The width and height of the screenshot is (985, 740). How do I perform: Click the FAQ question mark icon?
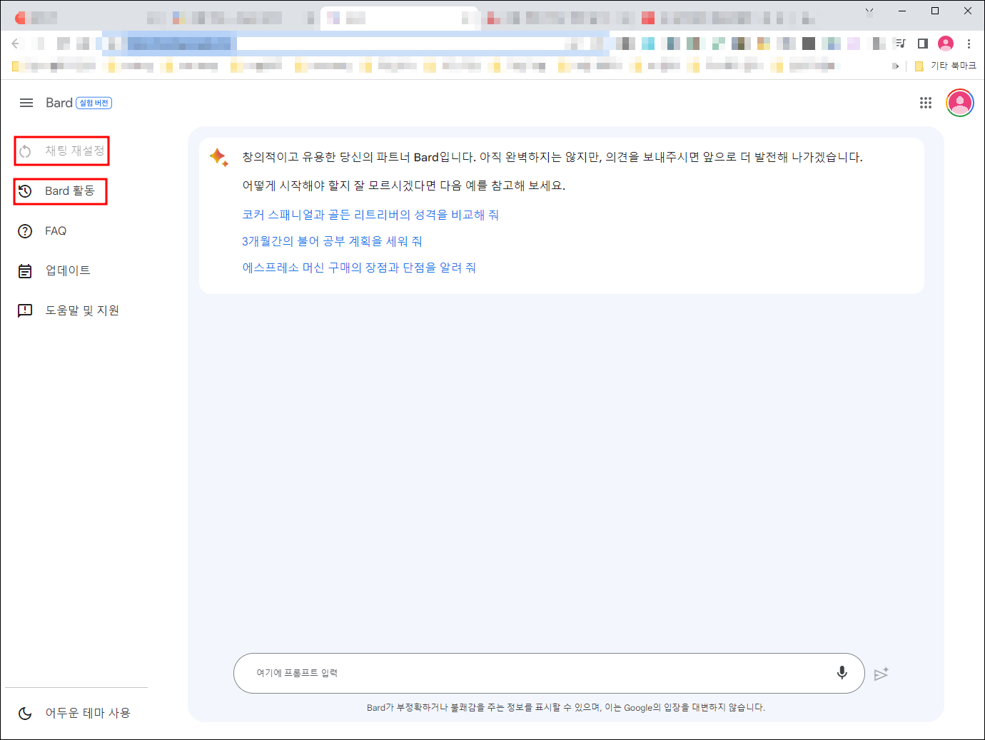[25, 231]
